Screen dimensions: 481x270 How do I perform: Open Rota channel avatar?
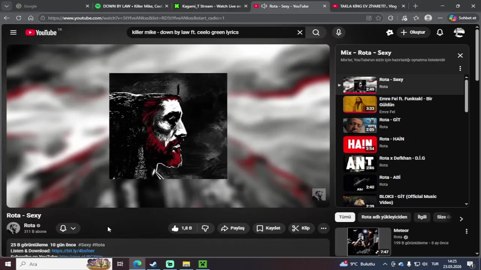pos(13,228)
